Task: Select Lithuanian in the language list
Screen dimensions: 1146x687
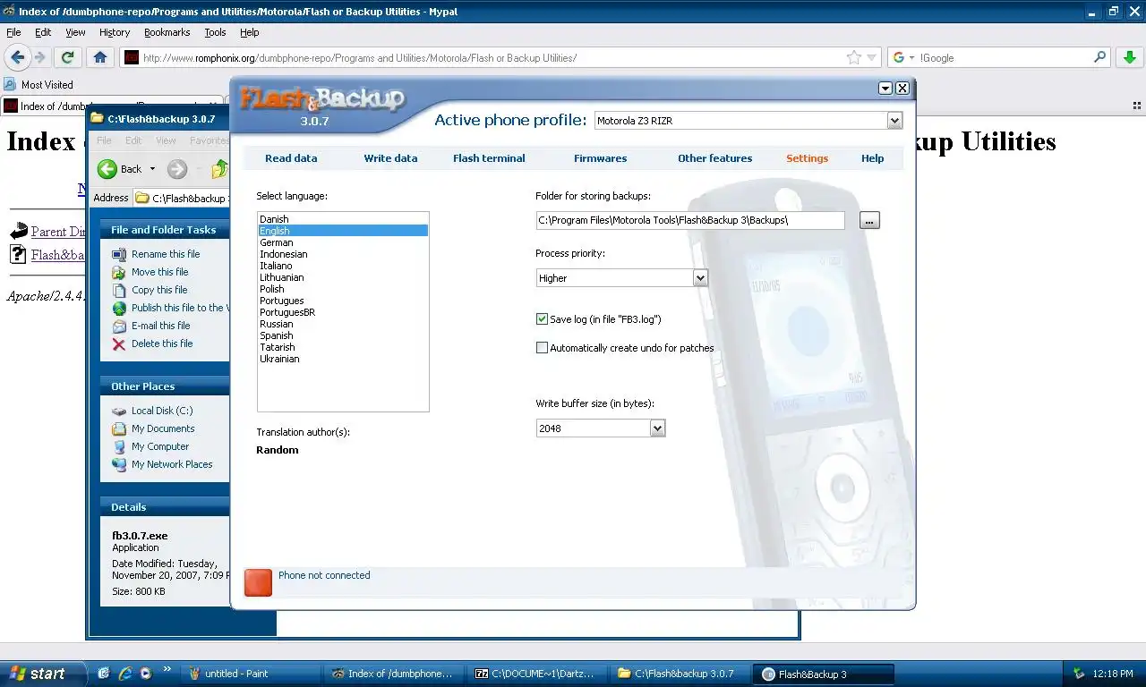Action: [x=342, y=277]
